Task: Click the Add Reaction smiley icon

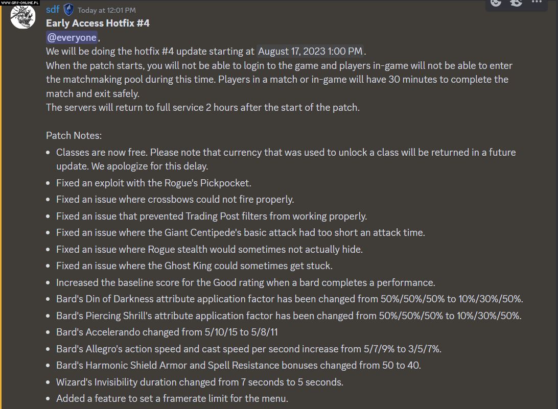Action: 496,3
